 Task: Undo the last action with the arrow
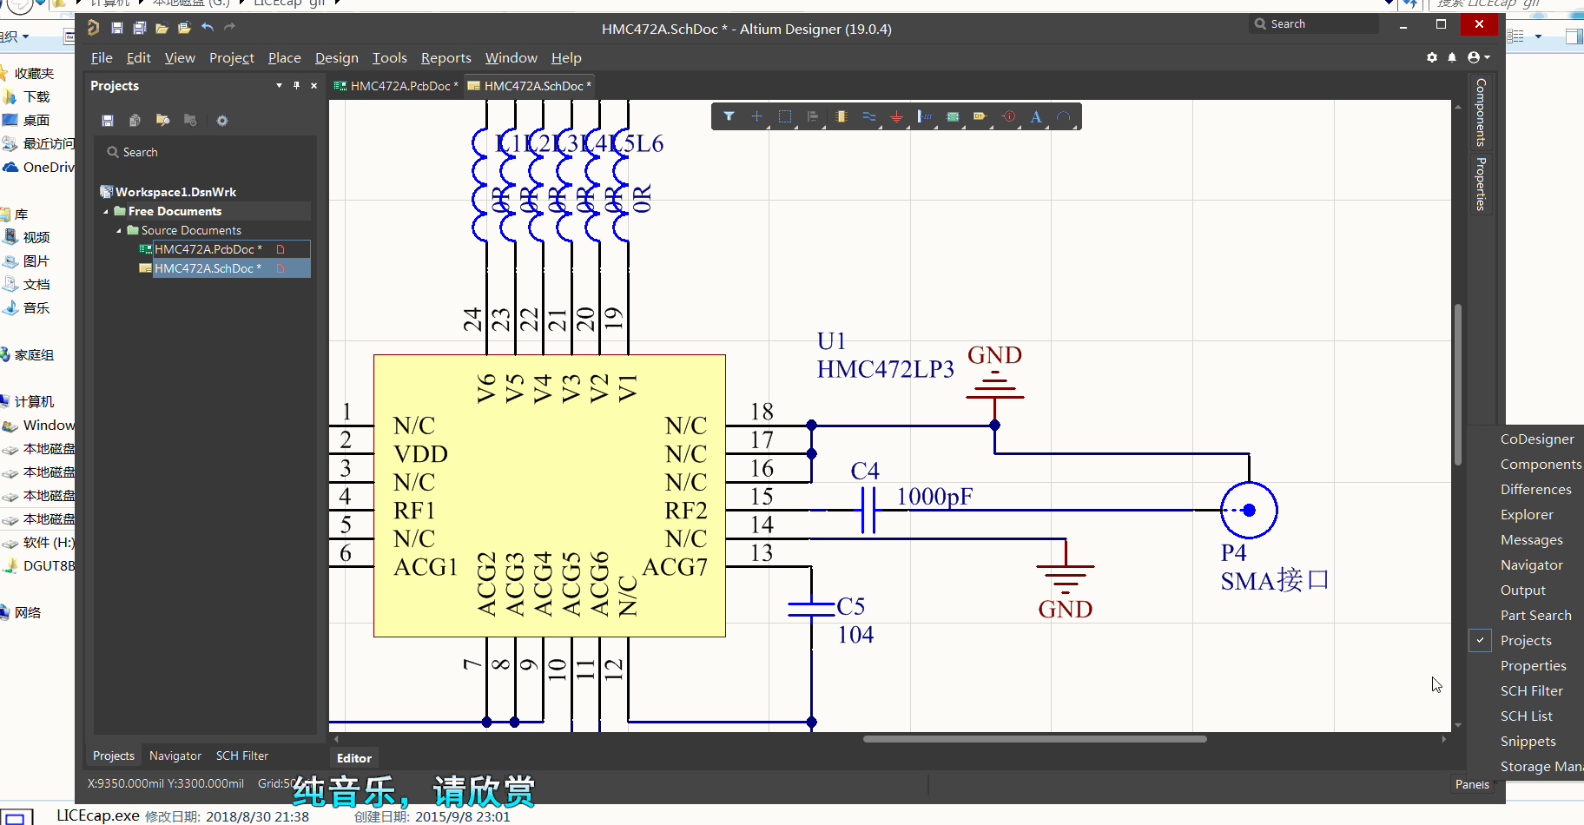(208, 28)
